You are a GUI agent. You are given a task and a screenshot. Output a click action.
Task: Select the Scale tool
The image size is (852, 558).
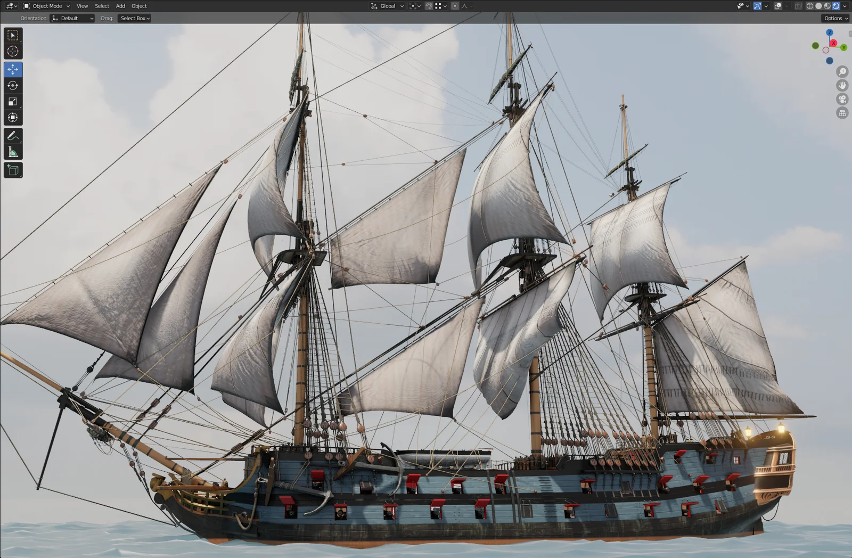(x=13, y=101)
